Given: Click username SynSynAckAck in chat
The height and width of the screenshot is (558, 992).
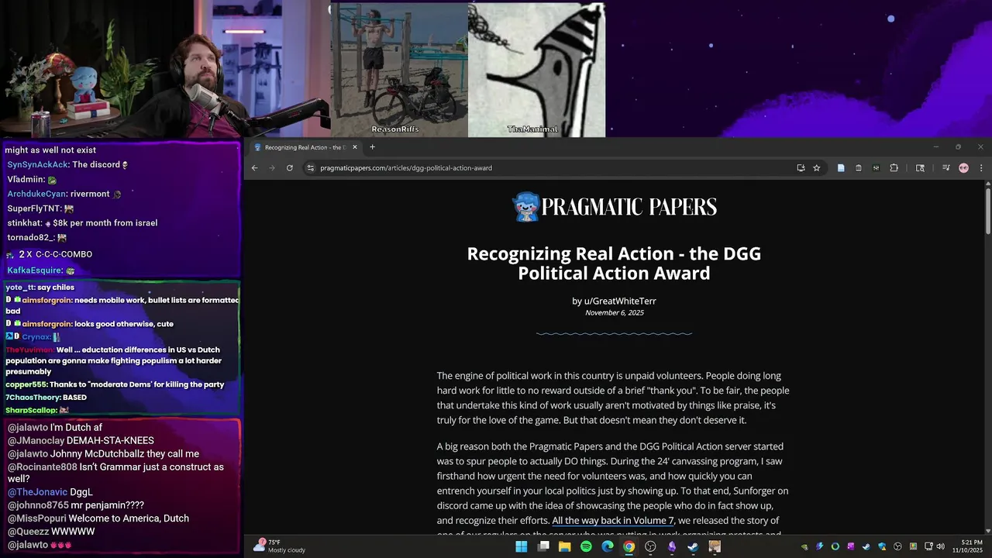Looking at the screenshot, I should (37, 164).
